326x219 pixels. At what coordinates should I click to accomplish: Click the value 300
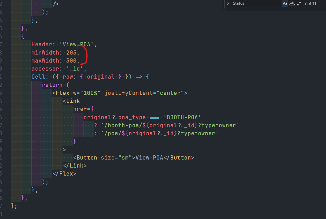(71, 61)
